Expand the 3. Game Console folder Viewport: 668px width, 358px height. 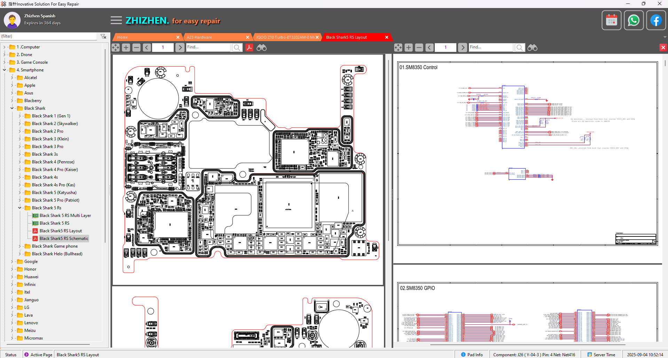4,62
